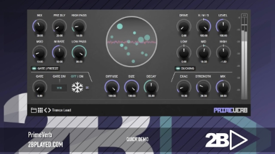Open the preset folder browser icon
275x154 pixels.
pyautogui.click(x=34, y=110)
